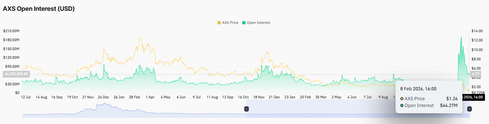Click the 13 Sep date label
Image resolution: width=489 pixels, height=124 pixels.
coord(228,97)
